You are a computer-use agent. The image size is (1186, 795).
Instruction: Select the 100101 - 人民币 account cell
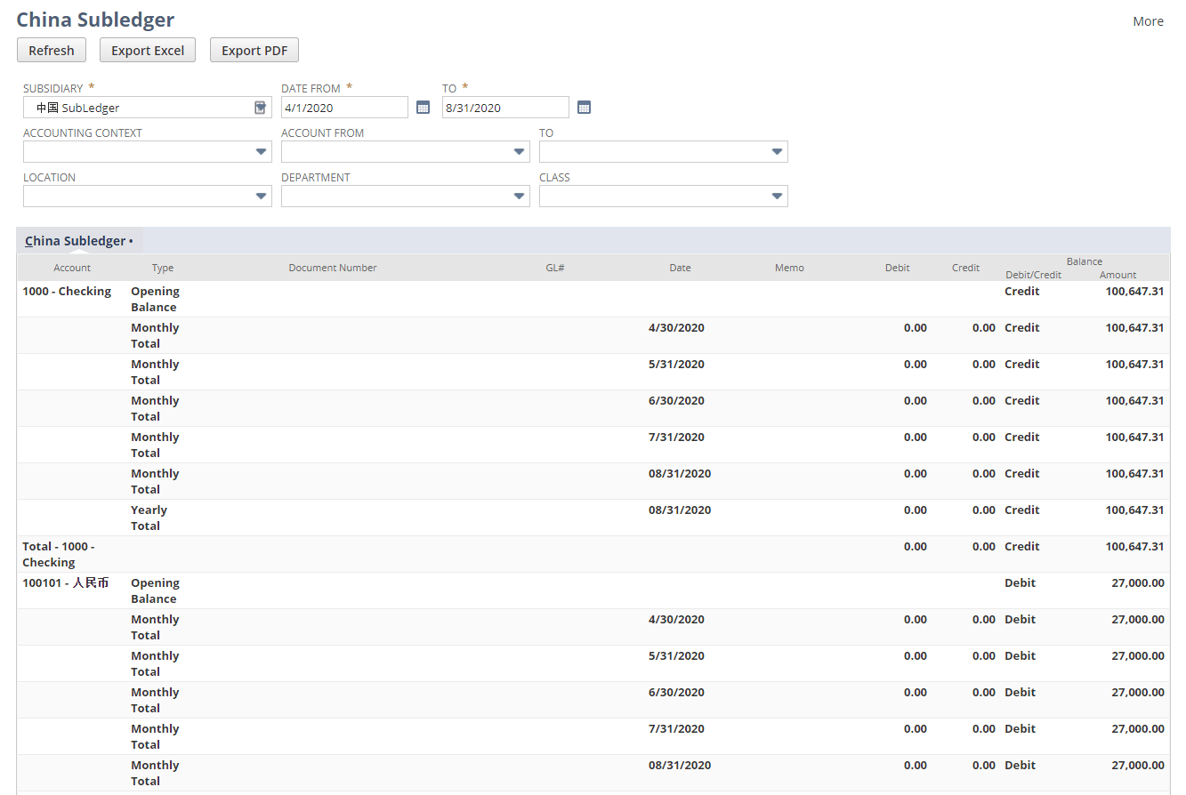66,583
